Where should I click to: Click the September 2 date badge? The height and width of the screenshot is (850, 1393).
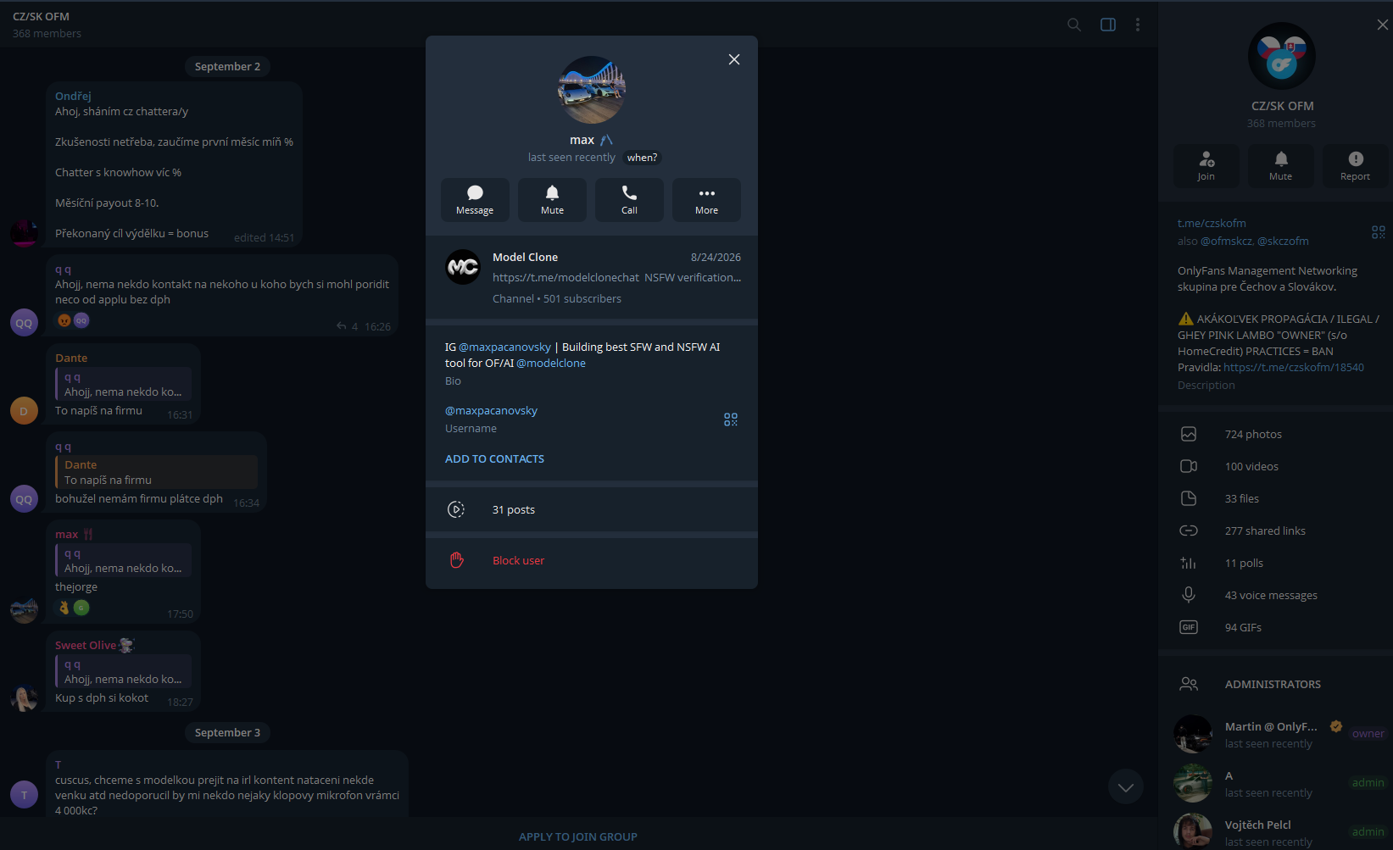[x=227, y=66]
